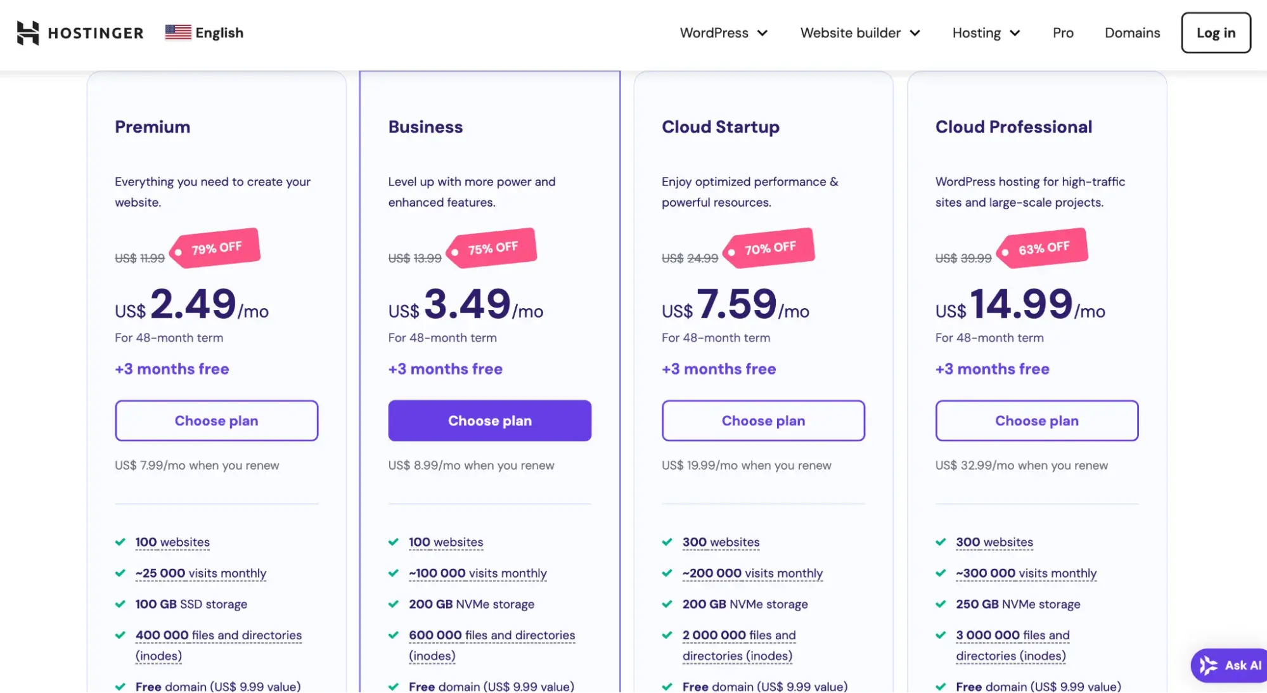Click the US flag language icon
Image resolution: width=1267 pixels, height=693 pixels.
click(178, 32)
